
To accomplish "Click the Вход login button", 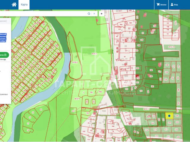I will [174, 5].
